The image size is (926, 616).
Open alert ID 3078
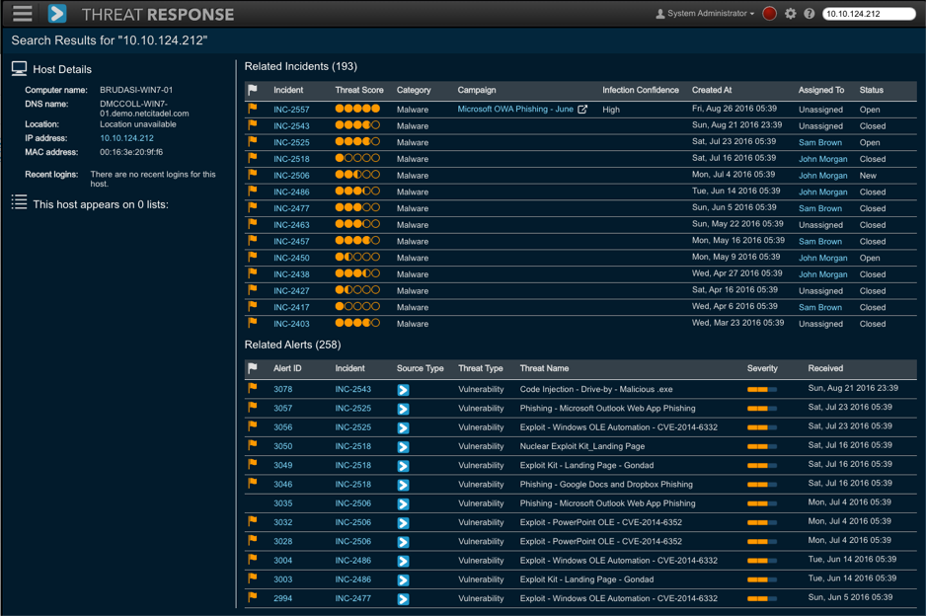(x=283, y=389)
